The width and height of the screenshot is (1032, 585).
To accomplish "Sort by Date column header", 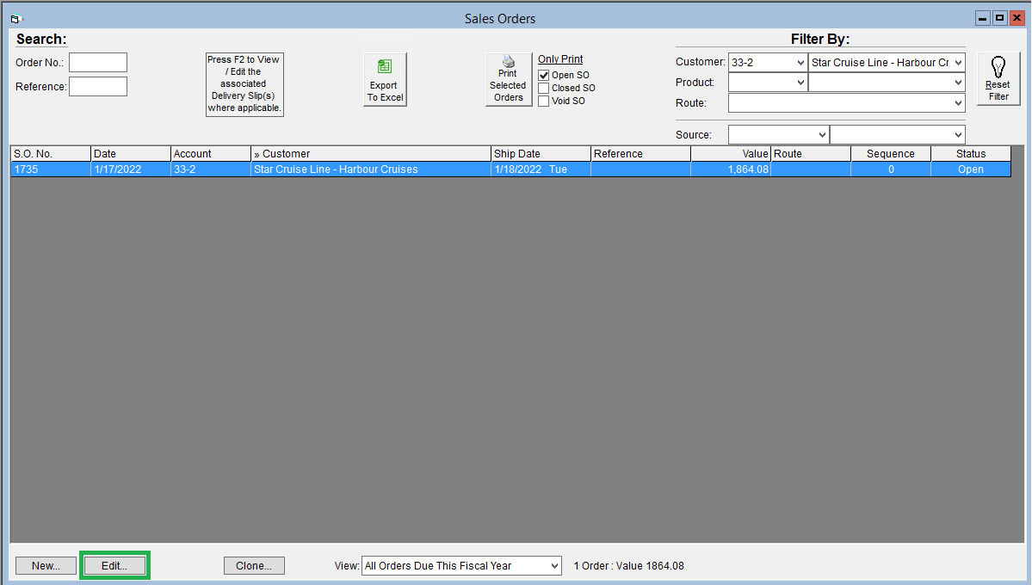I will coord(130,154).
